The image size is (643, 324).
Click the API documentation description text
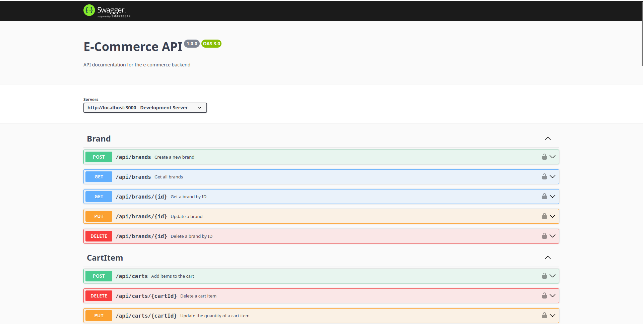pos(137,65)
